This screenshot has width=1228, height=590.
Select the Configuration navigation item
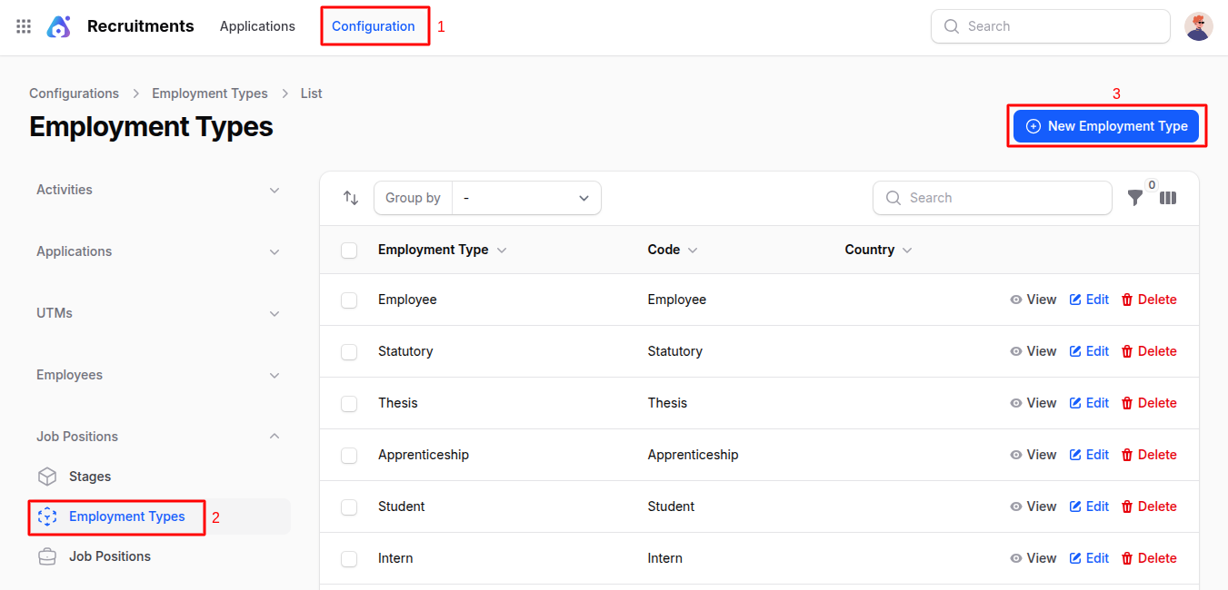374,26
